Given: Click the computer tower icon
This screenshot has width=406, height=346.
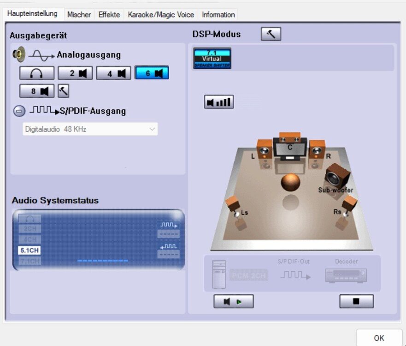Looking at the screenshot, I should point(219,274).
